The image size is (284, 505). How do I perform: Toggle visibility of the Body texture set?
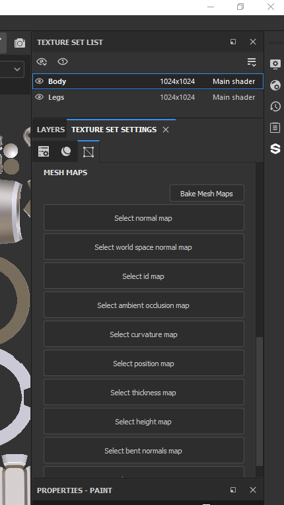39,81
